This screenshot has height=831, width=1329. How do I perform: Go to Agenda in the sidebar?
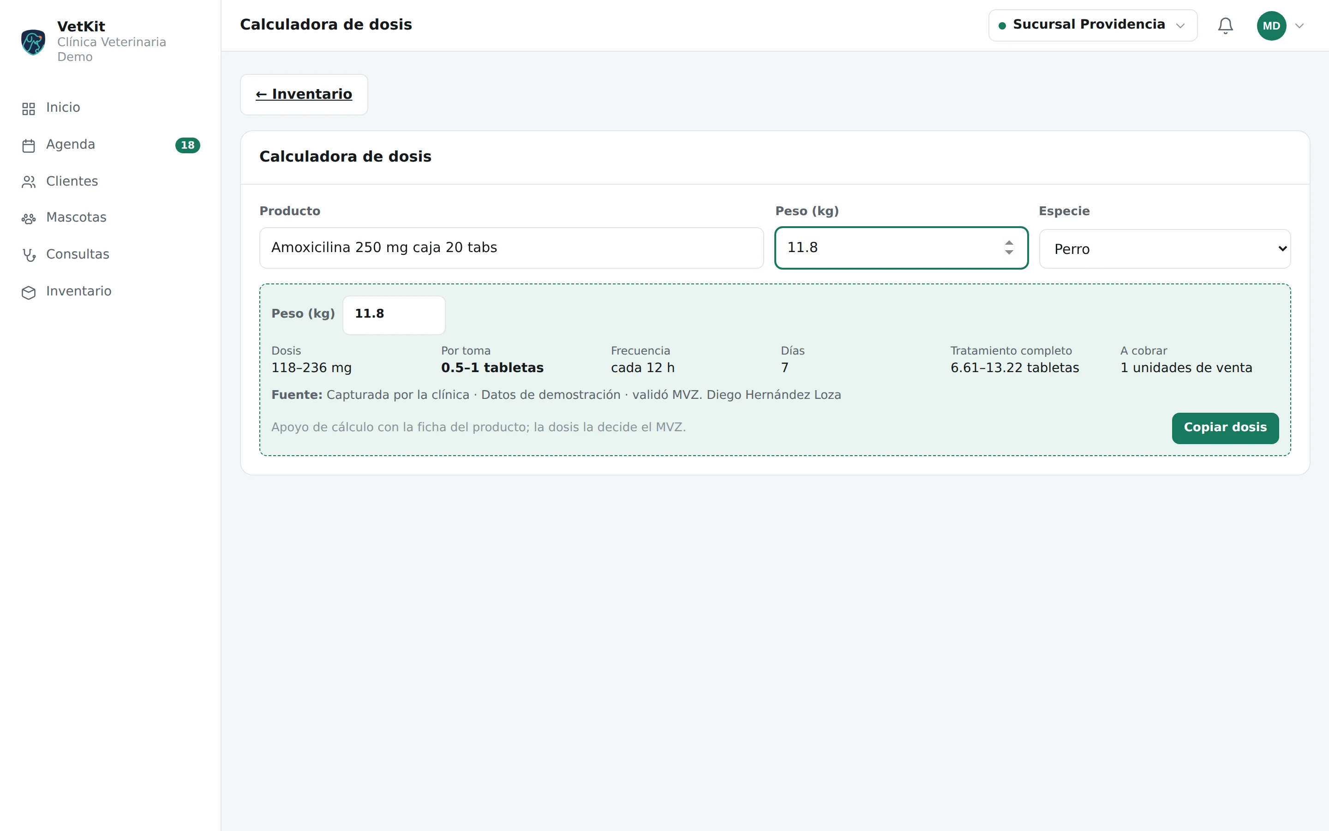(x=110, y=145)
